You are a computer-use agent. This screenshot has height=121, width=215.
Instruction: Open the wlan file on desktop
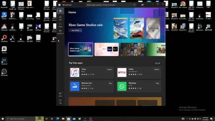208,4
